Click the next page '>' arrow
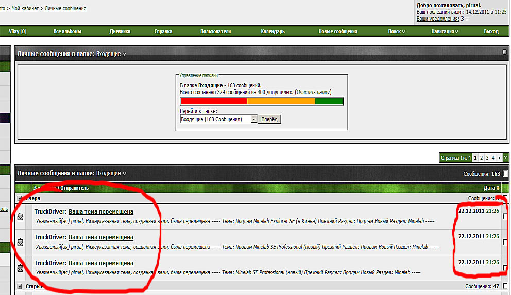The image size is (511, 295). pos(499,158)
